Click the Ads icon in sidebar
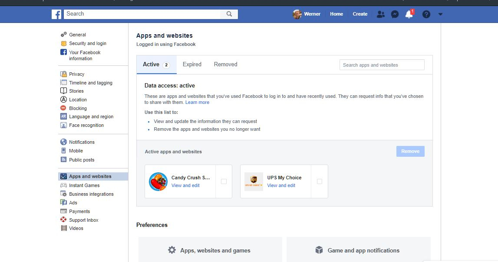 tap(63, 202)
